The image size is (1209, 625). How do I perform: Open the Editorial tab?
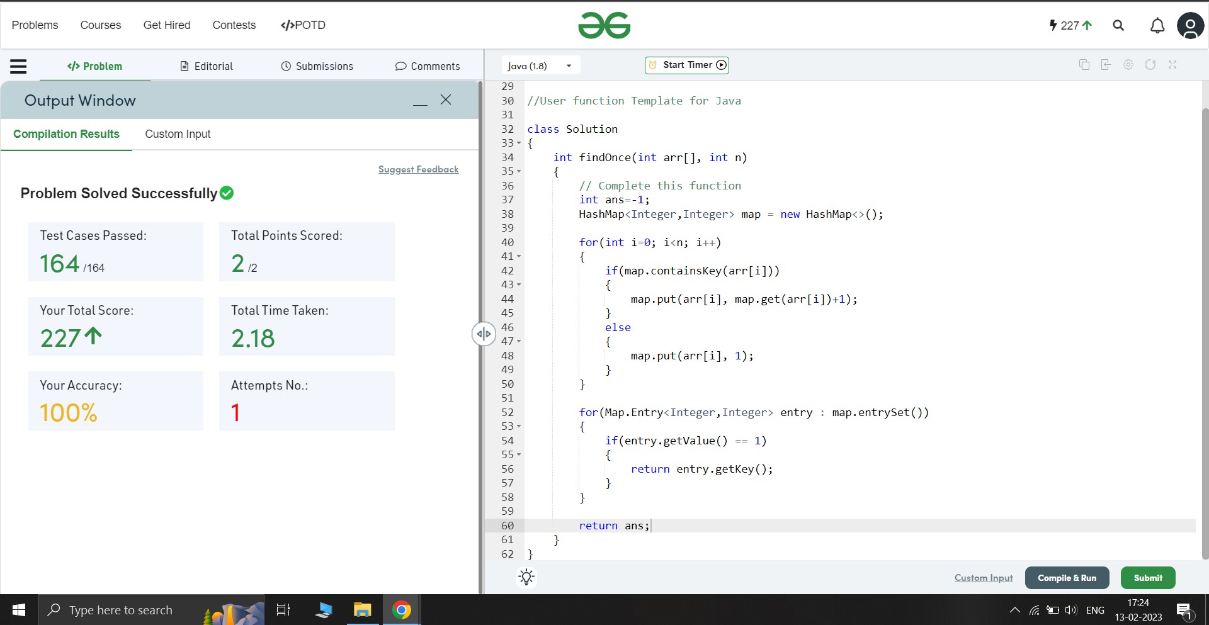[x=207, y=66]
